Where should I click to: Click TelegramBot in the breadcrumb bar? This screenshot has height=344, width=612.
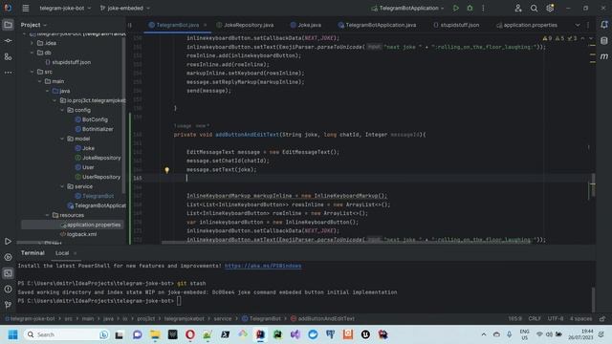point(261,318)
